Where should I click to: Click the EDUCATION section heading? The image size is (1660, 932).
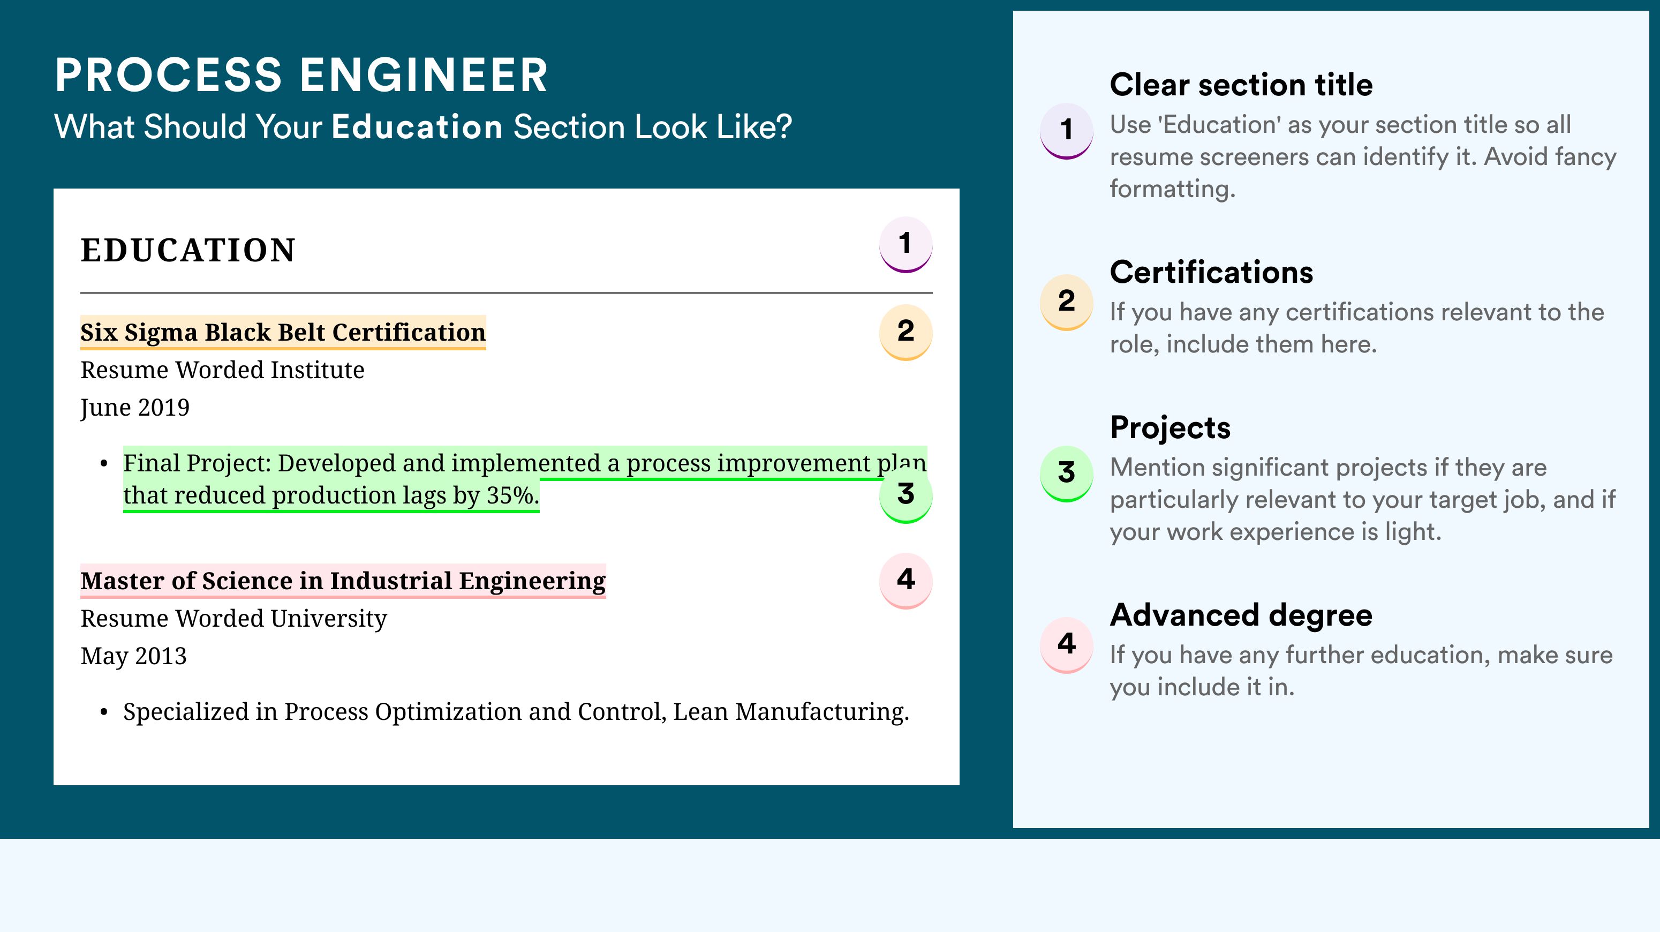pyautogui.click(x=187, y=250)
